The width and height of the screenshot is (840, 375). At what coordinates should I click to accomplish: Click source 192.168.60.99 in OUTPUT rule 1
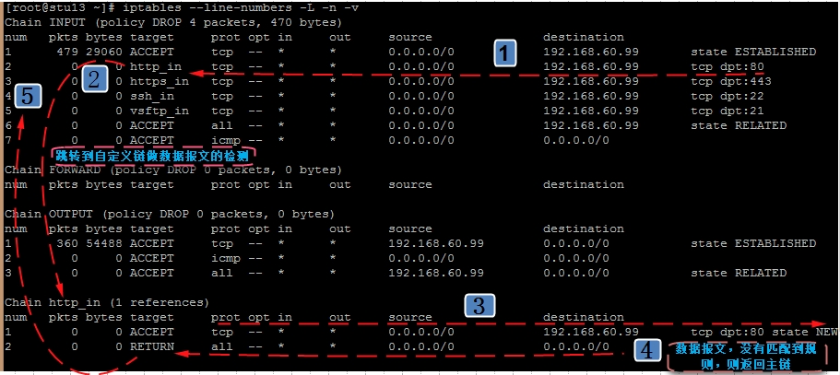pyautogui.click(x=436, y=243)
